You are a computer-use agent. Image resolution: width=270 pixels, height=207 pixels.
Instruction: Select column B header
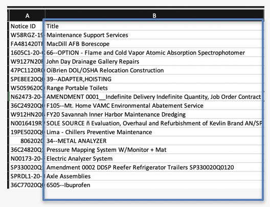click(x=154, y=15)
